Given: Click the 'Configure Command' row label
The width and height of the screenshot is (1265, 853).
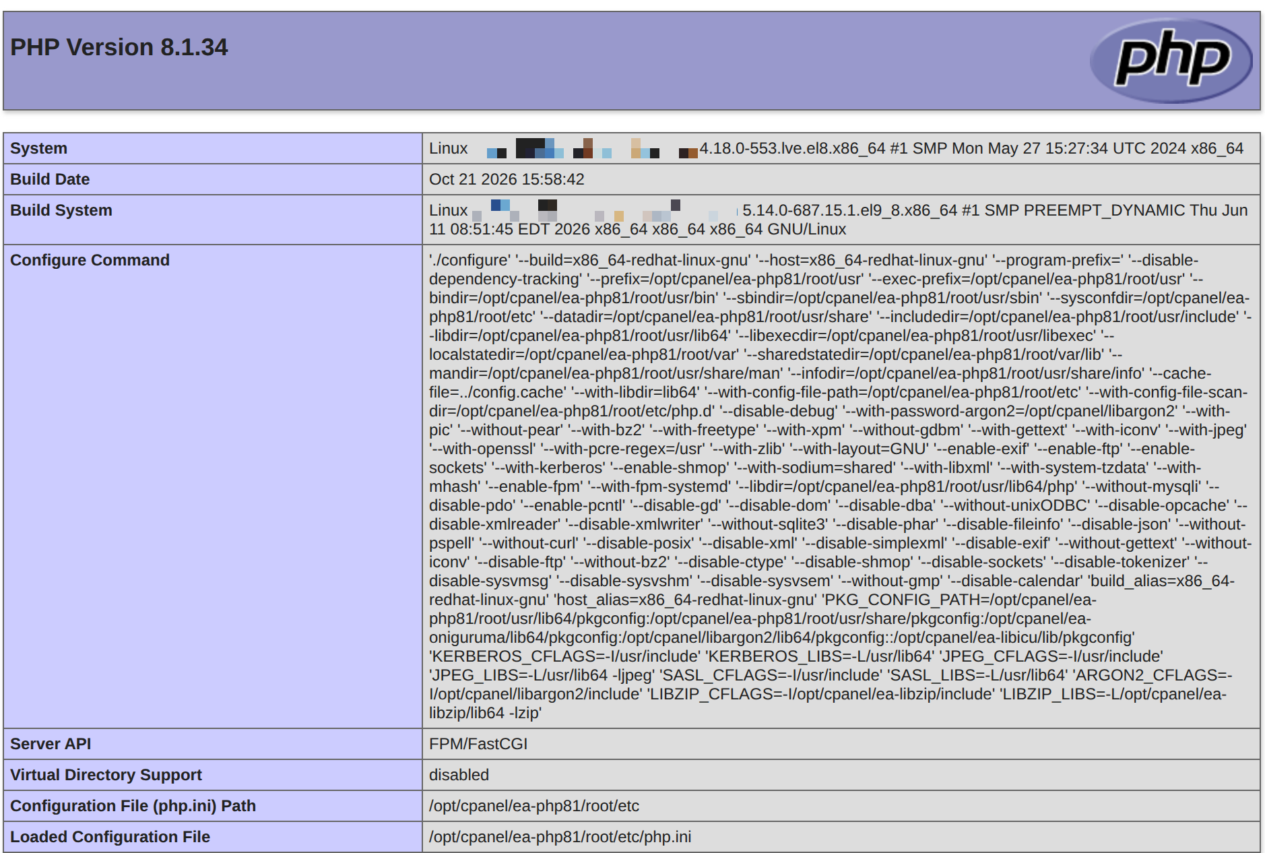Looking at the screenshot, I should point(90,260).
